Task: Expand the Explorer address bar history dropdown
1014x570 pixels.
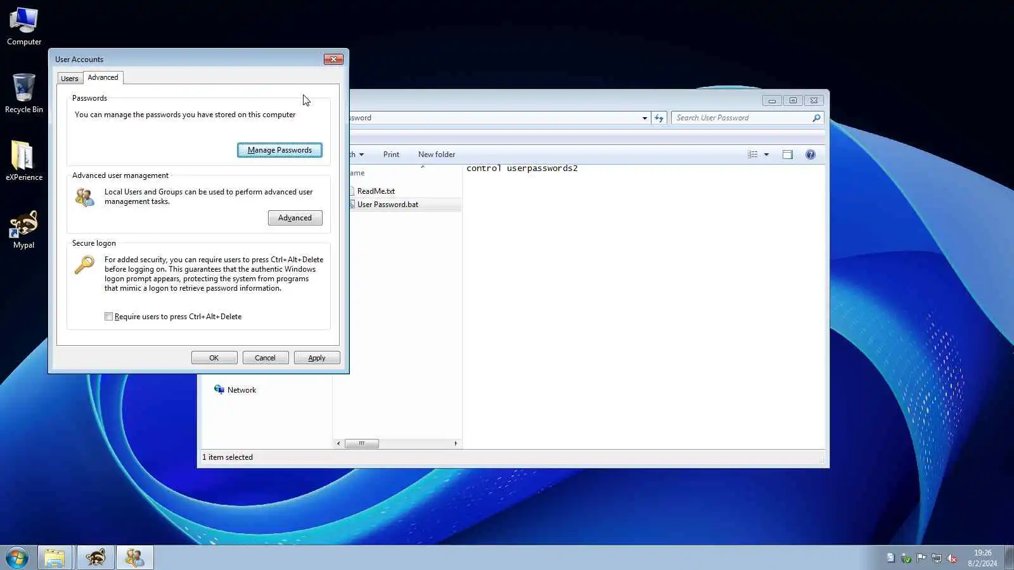Action: tap(645, 118)
